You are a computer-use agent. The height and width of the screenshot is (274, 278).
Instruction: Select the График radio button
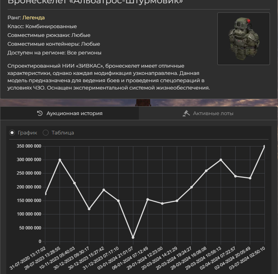pyautogui.click(x=12, y=133)
